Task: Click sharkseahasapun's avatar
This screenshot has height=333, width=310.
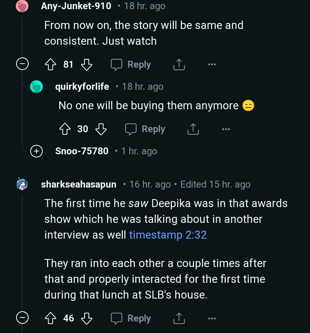Action: pos(21,184)
